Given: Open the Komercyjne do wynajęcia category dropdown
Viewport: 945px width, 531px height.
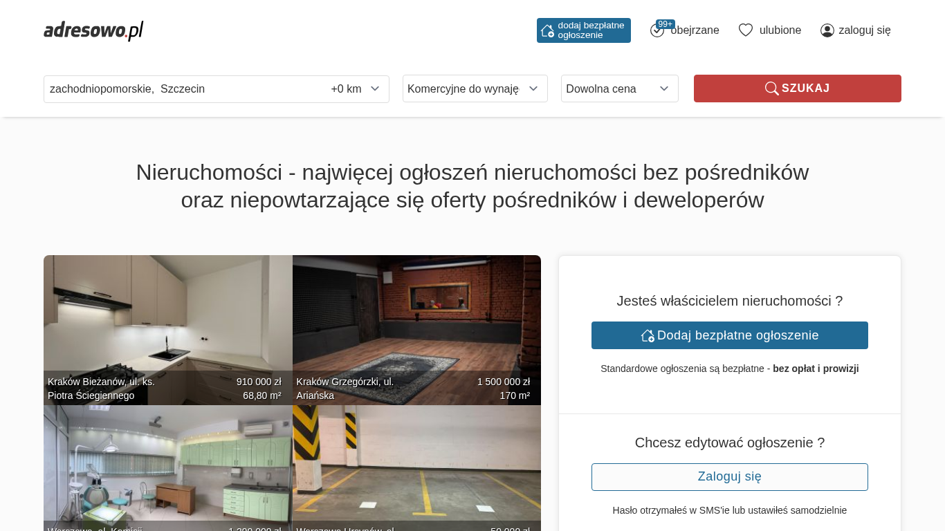Looking at the screenshot, I should (475, 88).
